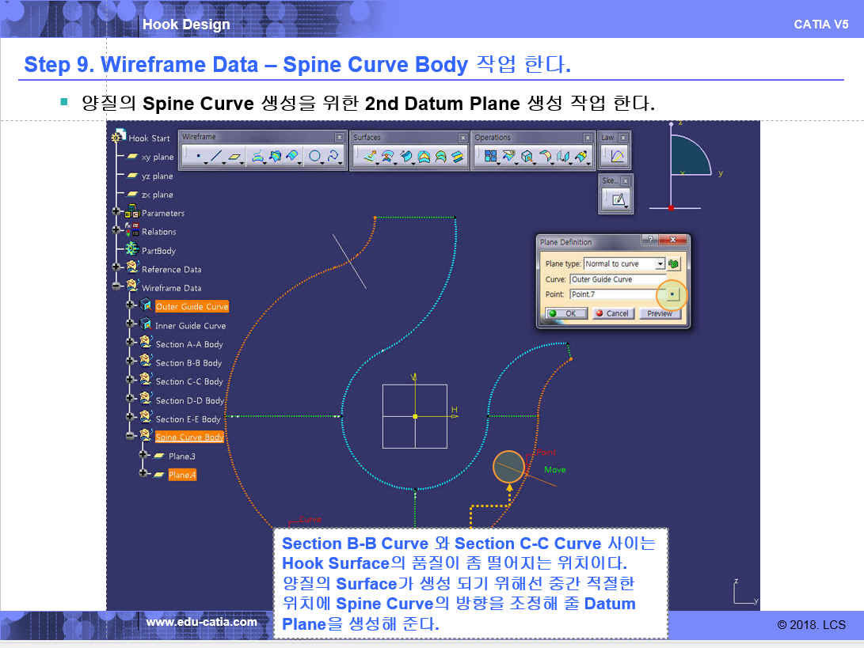Select Inner Guide Curve in tree
Image resolution: width=864 pixels, height=648 pixels.
click(x=190, y=325)
